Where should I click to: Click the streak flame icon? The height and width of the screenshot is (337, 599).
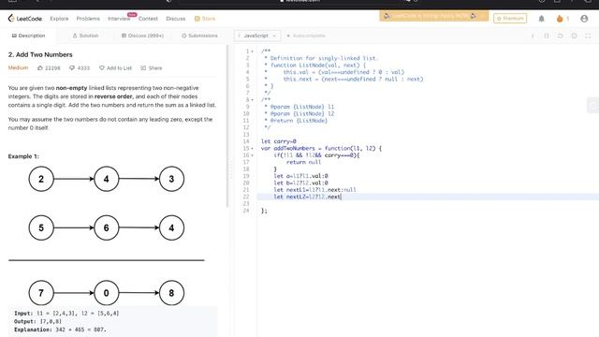[560, 19]
